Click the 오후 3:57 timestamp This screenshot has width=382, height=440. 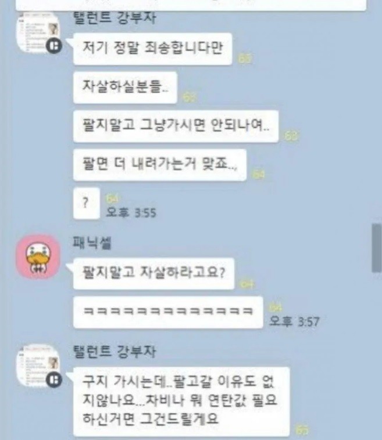[294, 322]
